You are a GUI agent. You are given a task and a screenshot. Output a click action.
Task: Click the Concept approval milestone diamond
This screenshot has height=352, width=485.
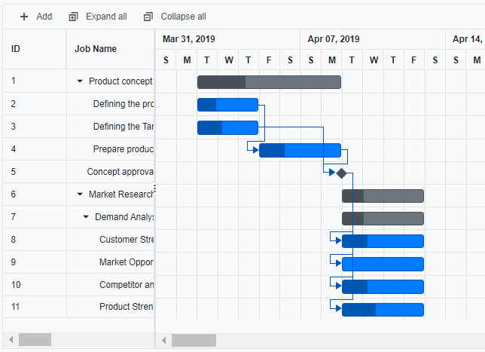[x=341, y=173]
